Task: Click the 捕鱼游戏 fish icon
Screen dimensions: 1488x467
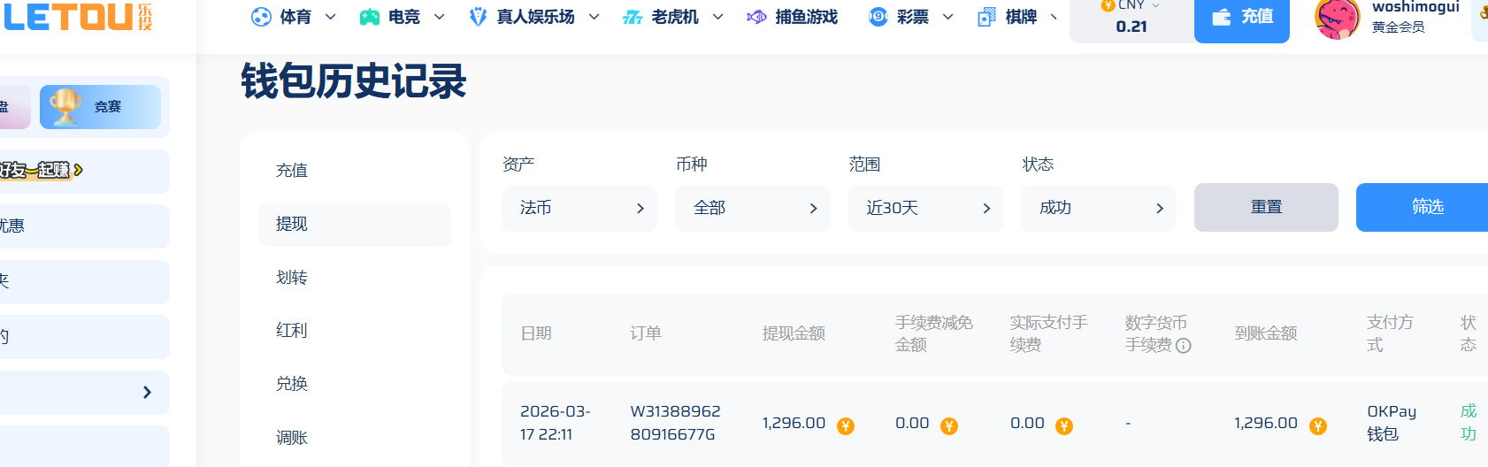Action: coord(756,17)
